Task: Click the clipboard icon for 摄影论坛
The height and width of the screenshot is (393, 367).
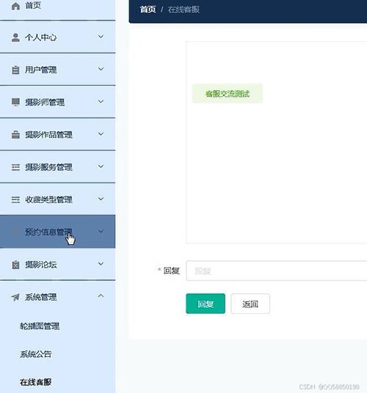Action: [x=15, y=265]
